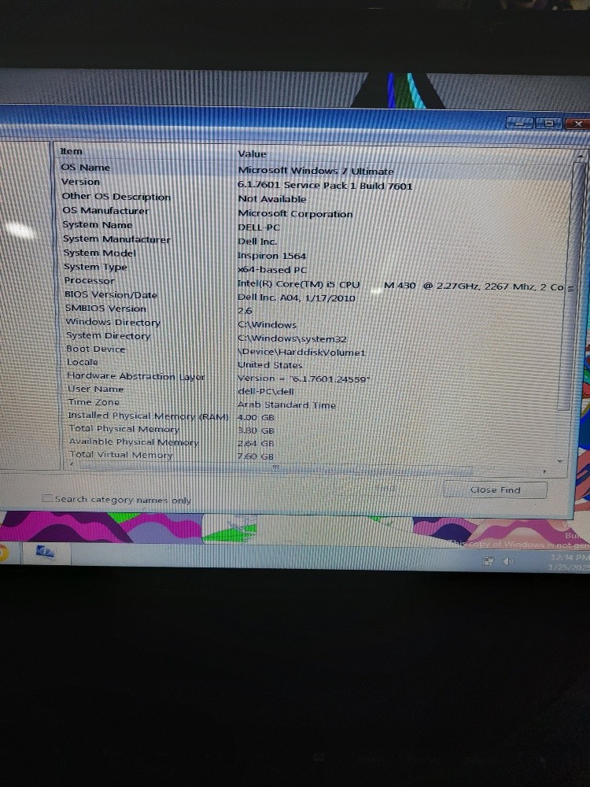Maximize the System Information window
This screenshot has height=787, width=590.
[549, 123]
